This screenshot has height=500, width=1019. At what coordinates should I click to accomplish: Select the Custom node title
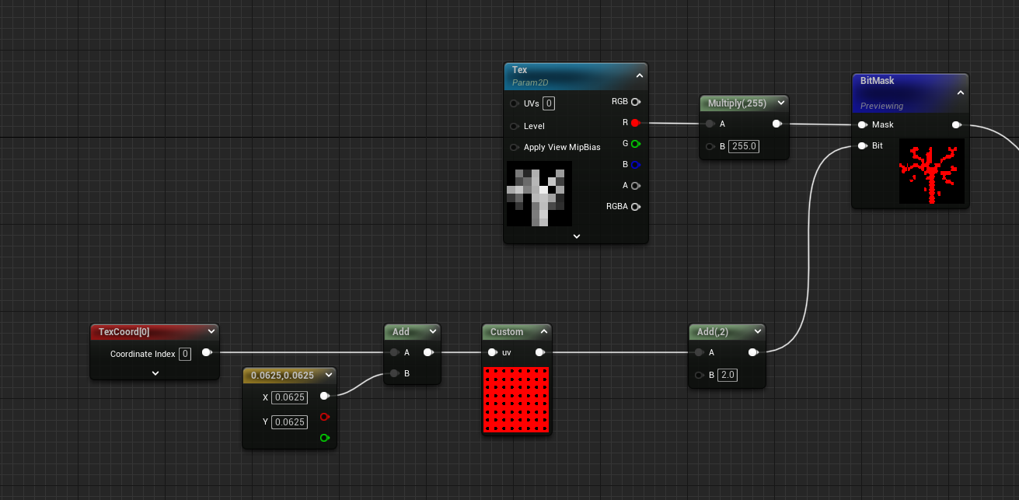pyautogui.click(x=507, y=331)
